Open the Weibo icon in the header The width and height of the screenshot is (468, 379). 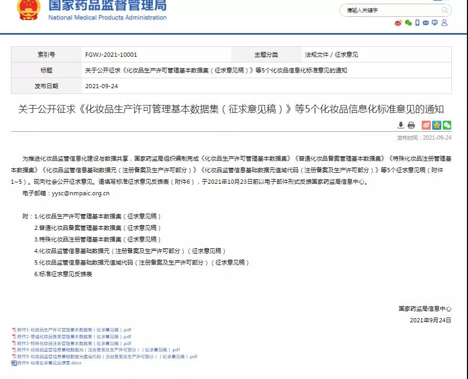tap(398, 23)
